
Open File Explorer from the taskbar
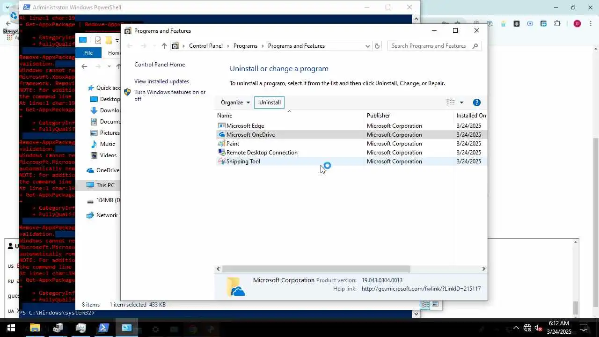pyautogui.click(x=35, y=328)
